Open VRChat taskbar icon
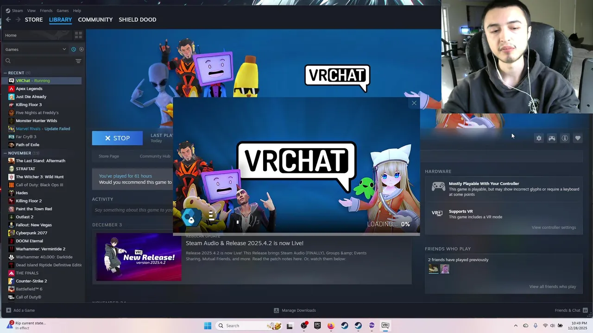 (x=385, y=326)
